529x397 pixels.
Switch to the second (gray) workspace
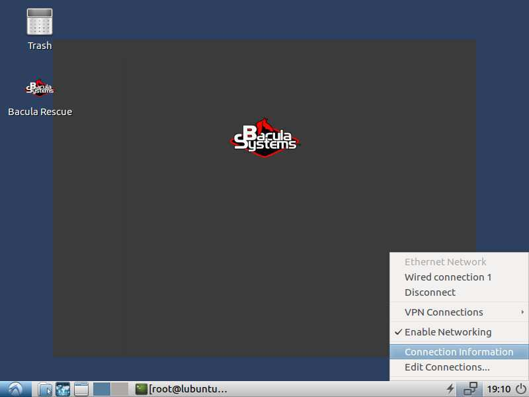click(120, 389)
